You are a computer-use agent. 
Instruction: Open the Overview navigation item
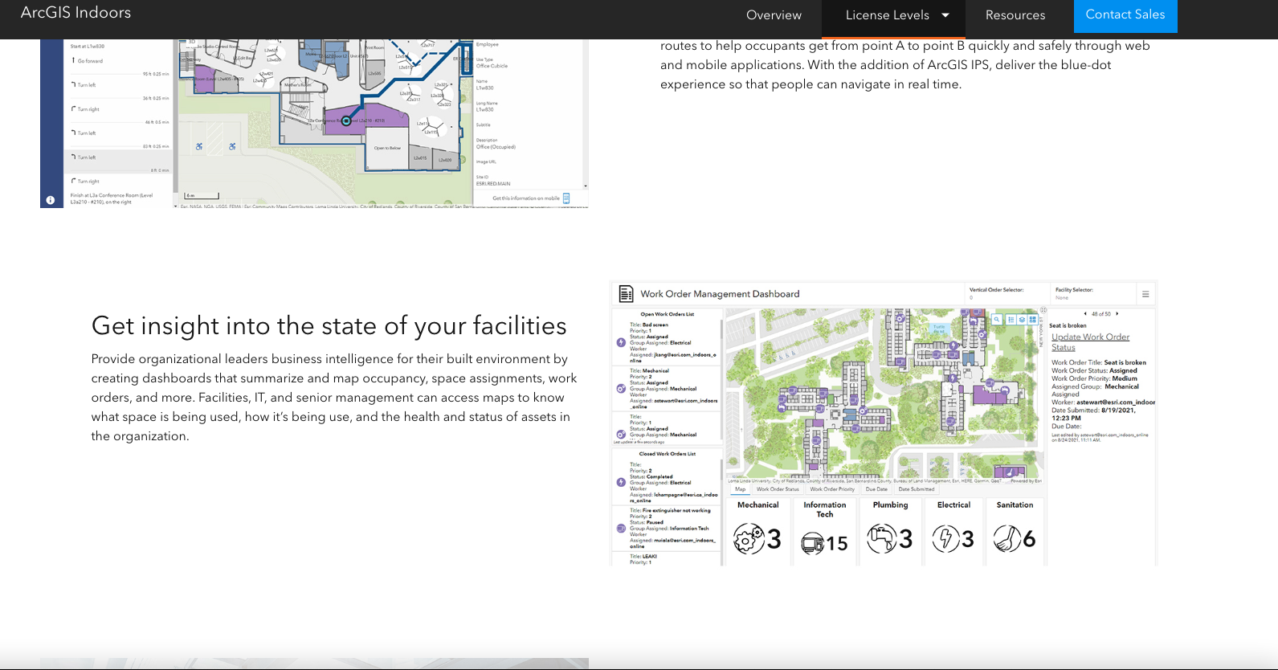(x=774, y=15)
